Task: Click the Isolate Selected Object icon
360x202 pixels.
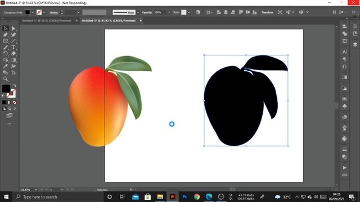Action: [x=280, y=12]
